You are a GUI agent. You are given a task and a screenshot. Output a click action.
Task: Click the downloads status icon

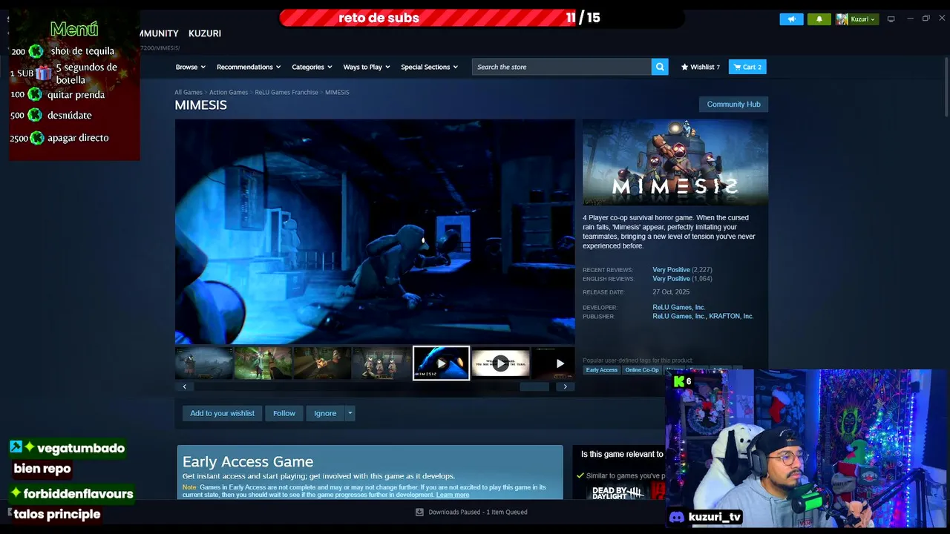tap(419, 512)
